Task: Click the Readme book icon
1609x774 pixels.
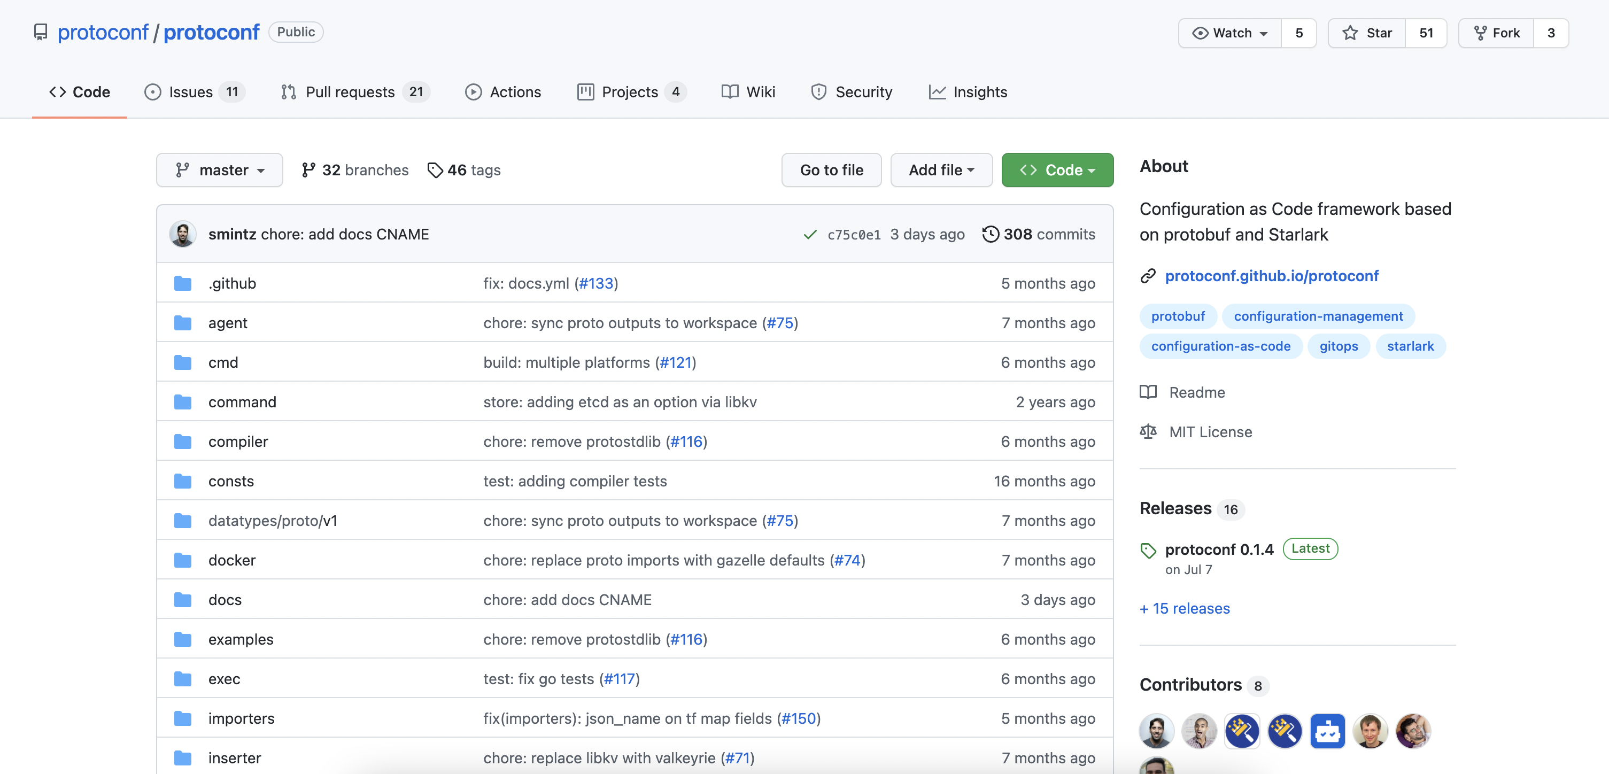Action: click(1148, 392)
